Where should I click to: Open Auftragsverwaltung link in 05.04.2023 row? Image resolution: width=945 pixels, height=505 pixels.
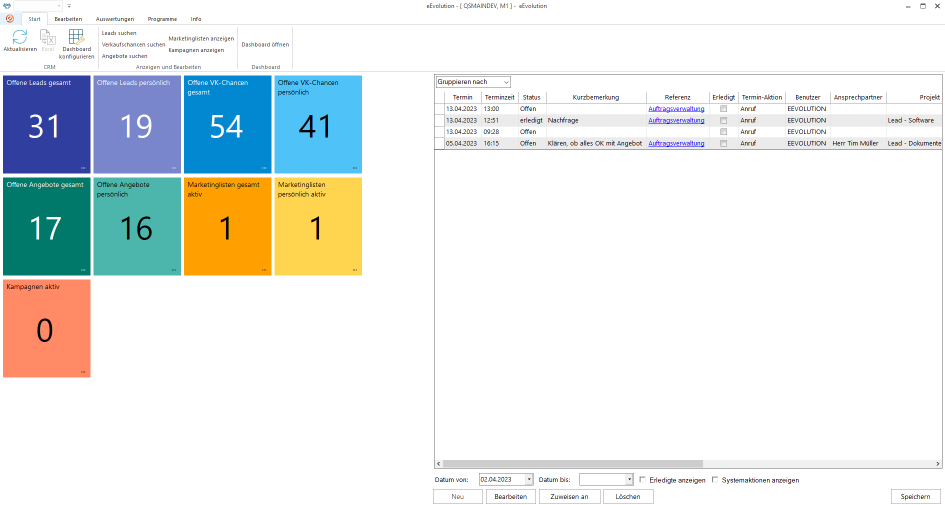pos(676,143)
